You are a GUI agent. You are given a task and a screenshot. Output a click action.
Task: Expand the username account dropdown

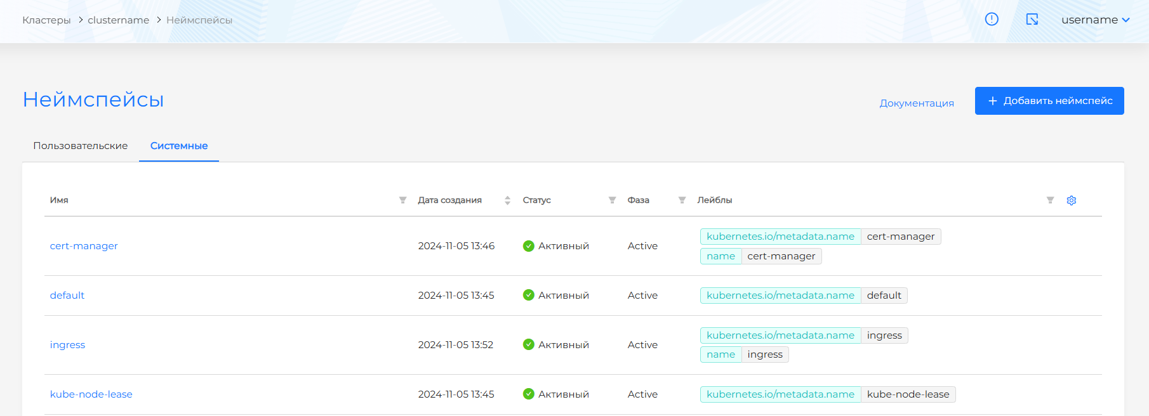tap(1095, 20)
